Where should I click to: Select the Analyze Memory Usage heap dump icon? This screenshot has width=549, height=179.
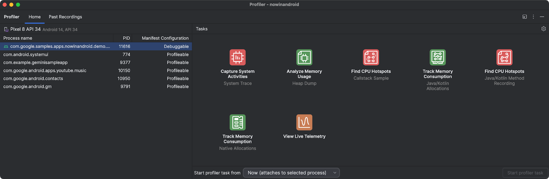pyautogui.click(x=304, y=58)
